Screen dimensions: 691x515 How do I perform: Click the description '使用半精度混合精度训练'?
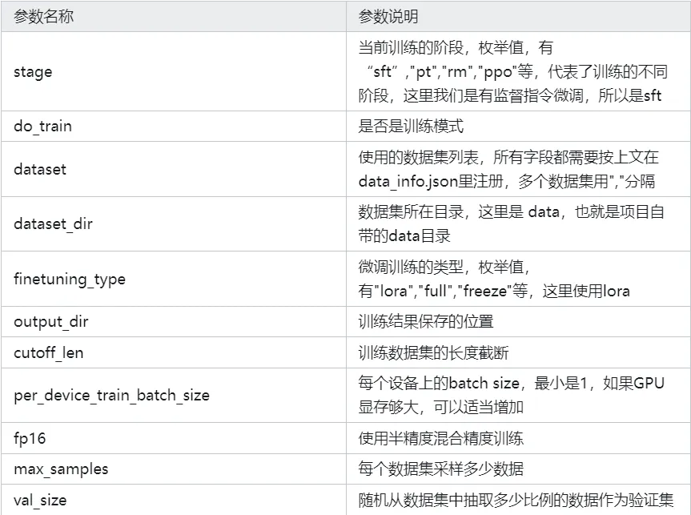(x=519, y=438)
